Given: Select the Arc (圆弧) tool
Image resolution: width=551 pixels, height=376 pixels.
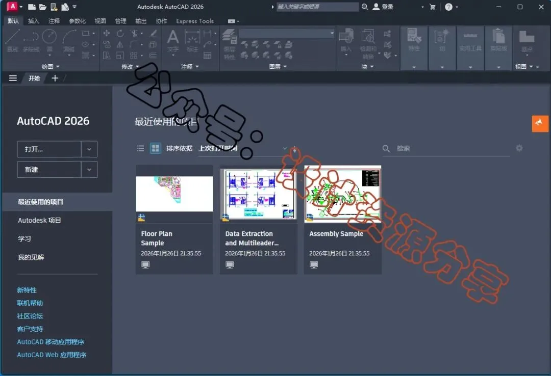Looking at the screenshot, I should [x=69, y=40].
